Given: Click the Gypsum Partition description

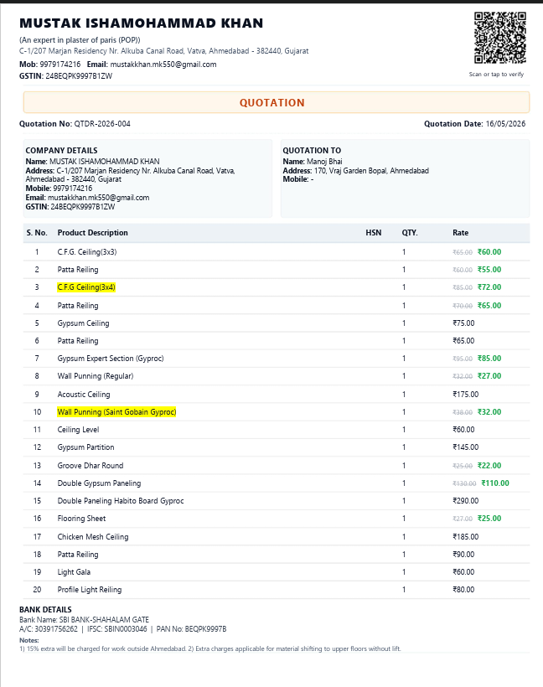Looking at the screenshot, I should point(85,447).
